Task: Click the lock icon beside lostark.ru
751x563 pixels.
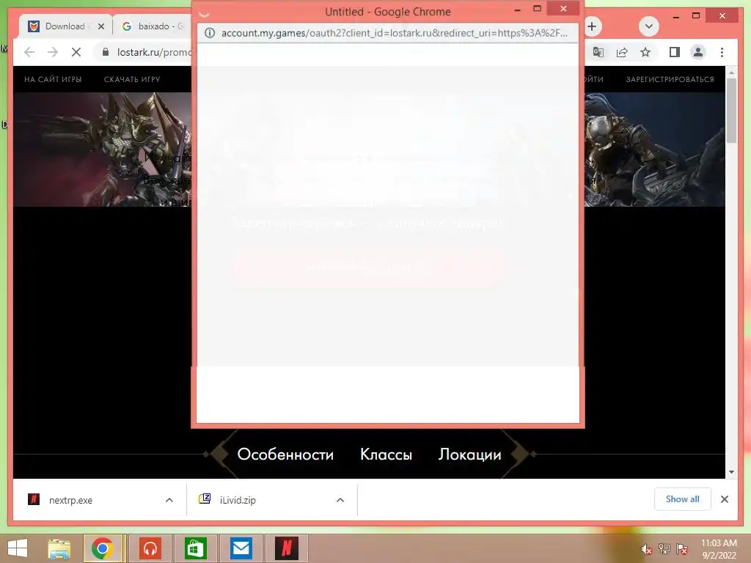Action: click(x=106, y=52)
